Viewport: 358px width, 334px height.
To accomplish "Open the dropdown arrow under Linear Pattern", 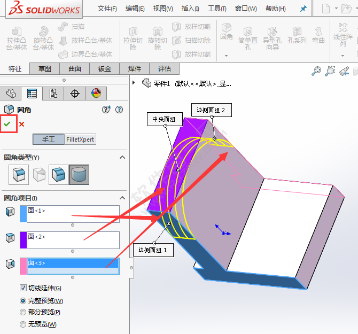I will (343, 56).
